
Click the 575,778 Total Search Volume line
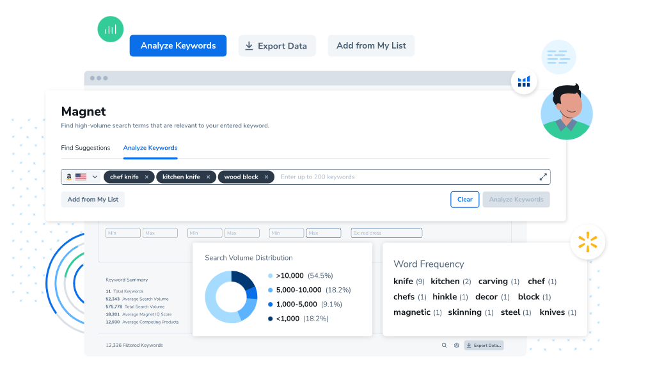pos(135,307)
